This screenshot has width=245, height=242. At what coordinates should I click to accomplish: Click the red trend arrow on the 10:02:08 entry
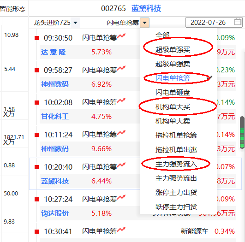tap(121, 100)
